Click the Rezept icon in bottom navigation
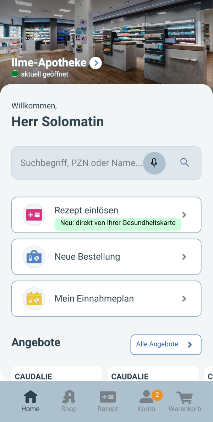The height and width of the screenshot is (422, 213). [x=108, y=397]
